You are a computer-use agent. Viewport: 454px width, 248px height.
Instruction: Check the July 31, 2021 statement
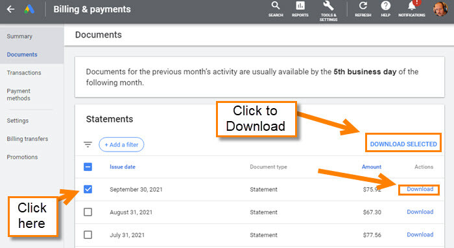[x=88, y=234]
